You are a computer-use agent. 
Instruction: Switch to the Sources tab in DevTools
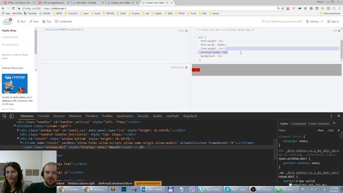(x=59, y=116)
